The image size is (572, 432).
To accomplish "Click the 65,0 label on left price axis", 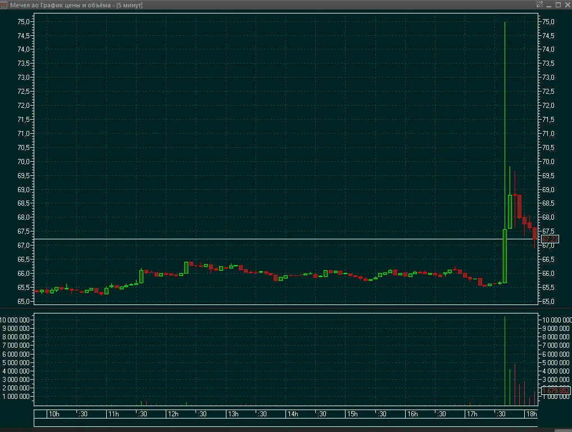I will pyautogui.click(x=24, y=301).
